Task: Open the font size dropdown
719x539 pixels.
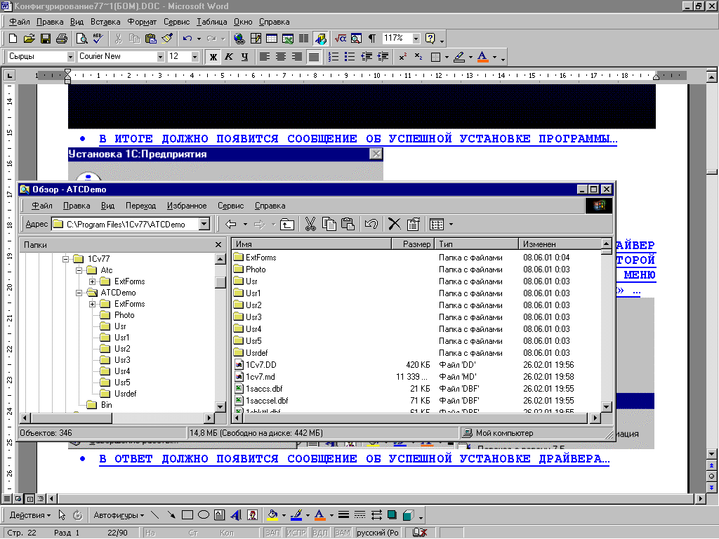Action: pyautogui.click(x=195, y=57)
